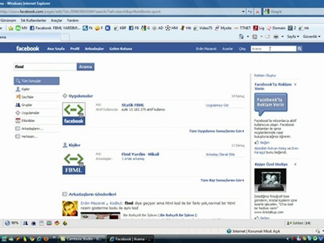Click the Statik FBML result link
Viewport: 324px width, 243px height.
(x=133, y=105)
